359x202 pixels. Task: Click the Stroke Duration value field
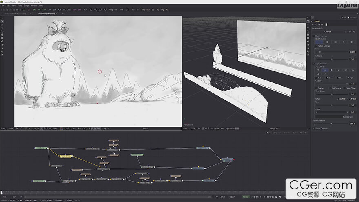(352, 124)
